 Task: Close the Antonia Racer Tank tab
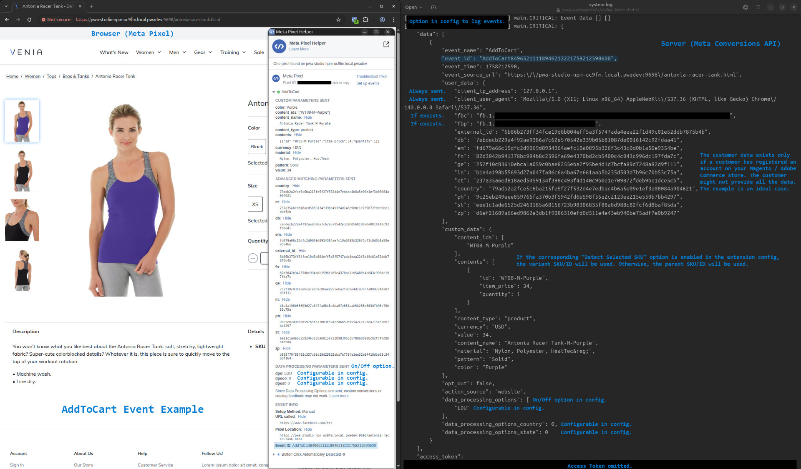[x=80, y=6]
